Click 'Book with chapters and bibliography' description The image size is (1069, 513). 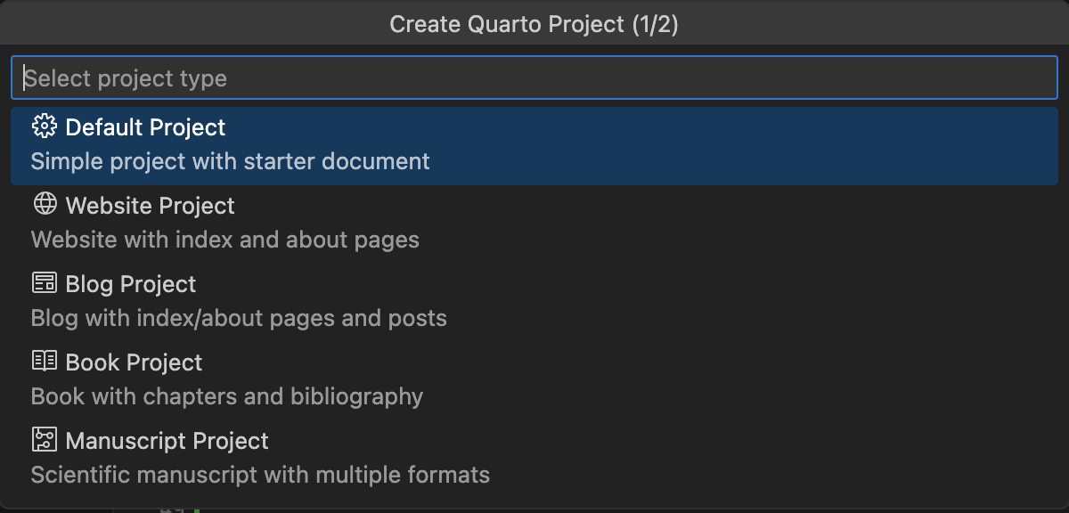[x=227, y=396]
